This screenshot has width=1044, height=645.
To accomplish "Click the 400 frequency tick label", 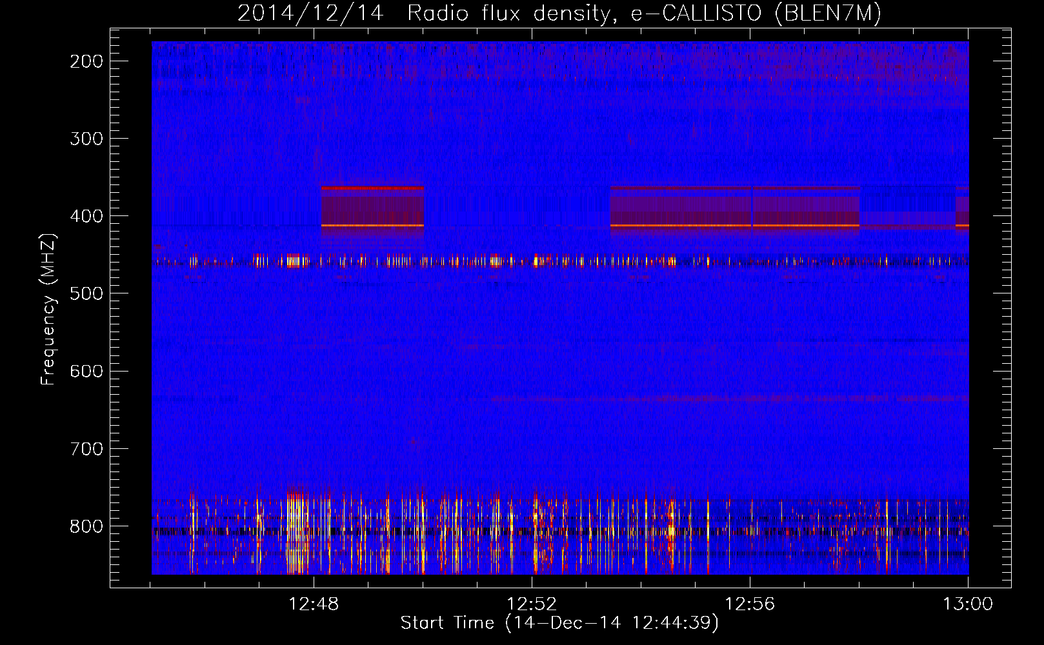I will tap(86, 216).
